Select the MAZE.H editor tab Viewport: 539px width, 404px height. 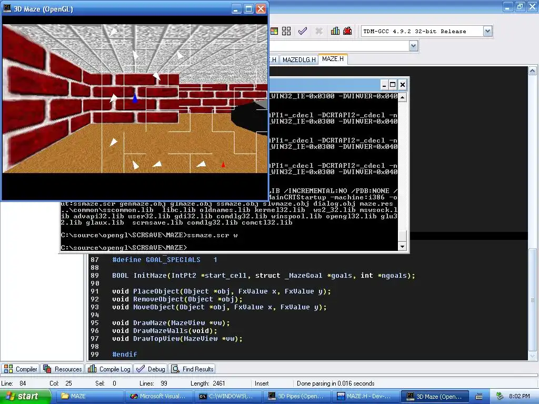pyautogui.click(x=333, y=59)
